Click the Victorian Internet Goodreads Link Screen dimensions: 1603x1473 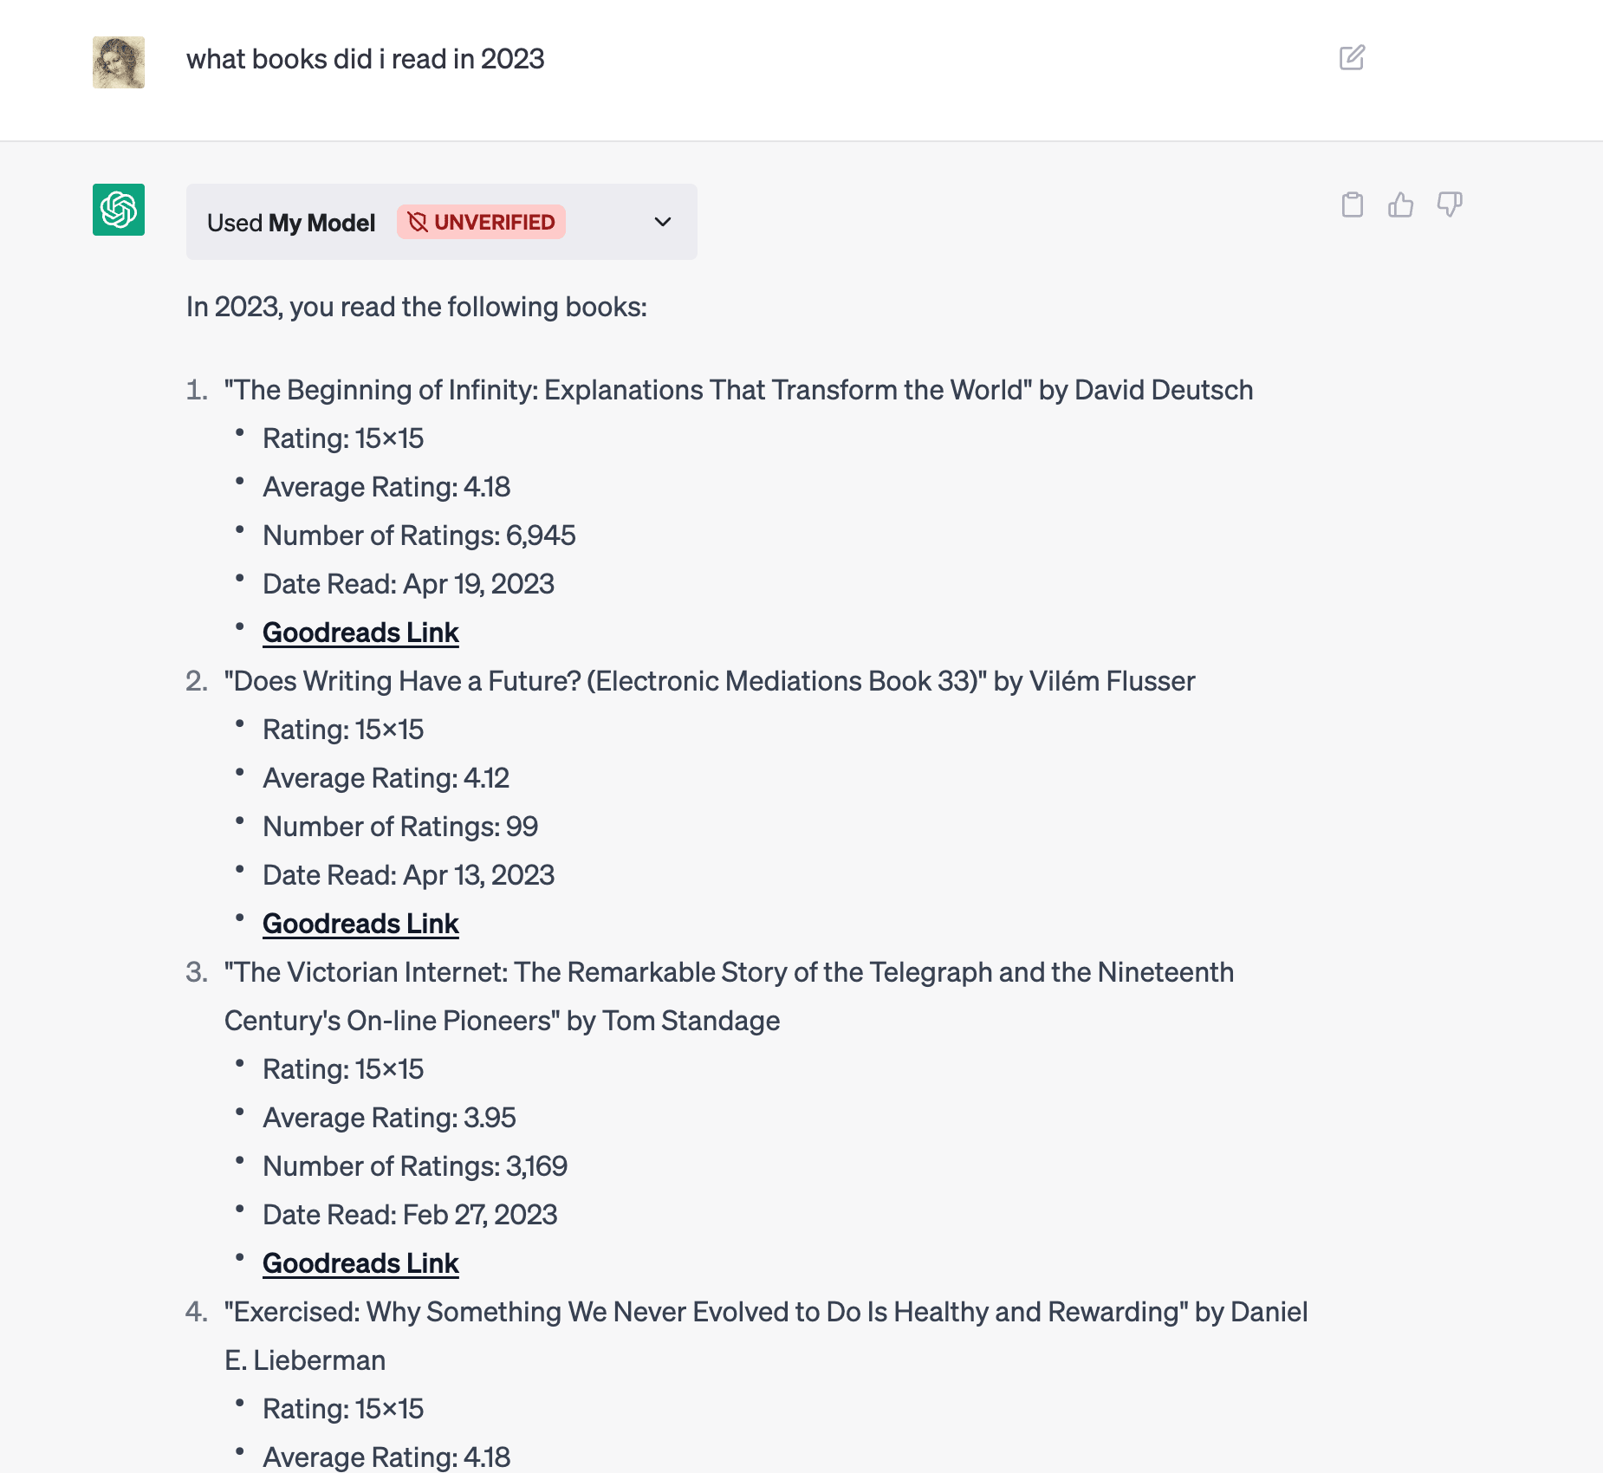(360, 1262)
